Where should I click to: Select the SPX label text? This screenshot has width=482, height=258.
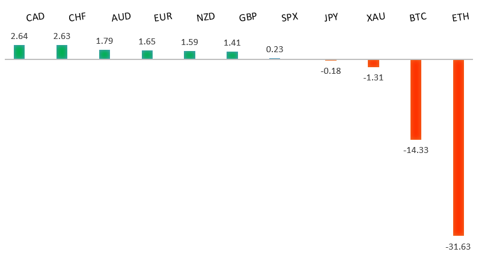coord(290,17)
